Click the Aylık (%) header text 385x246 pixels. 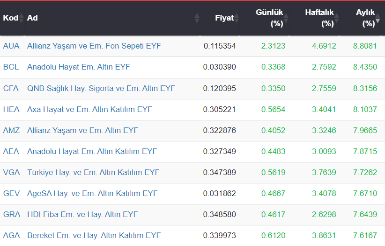[366, 18]
